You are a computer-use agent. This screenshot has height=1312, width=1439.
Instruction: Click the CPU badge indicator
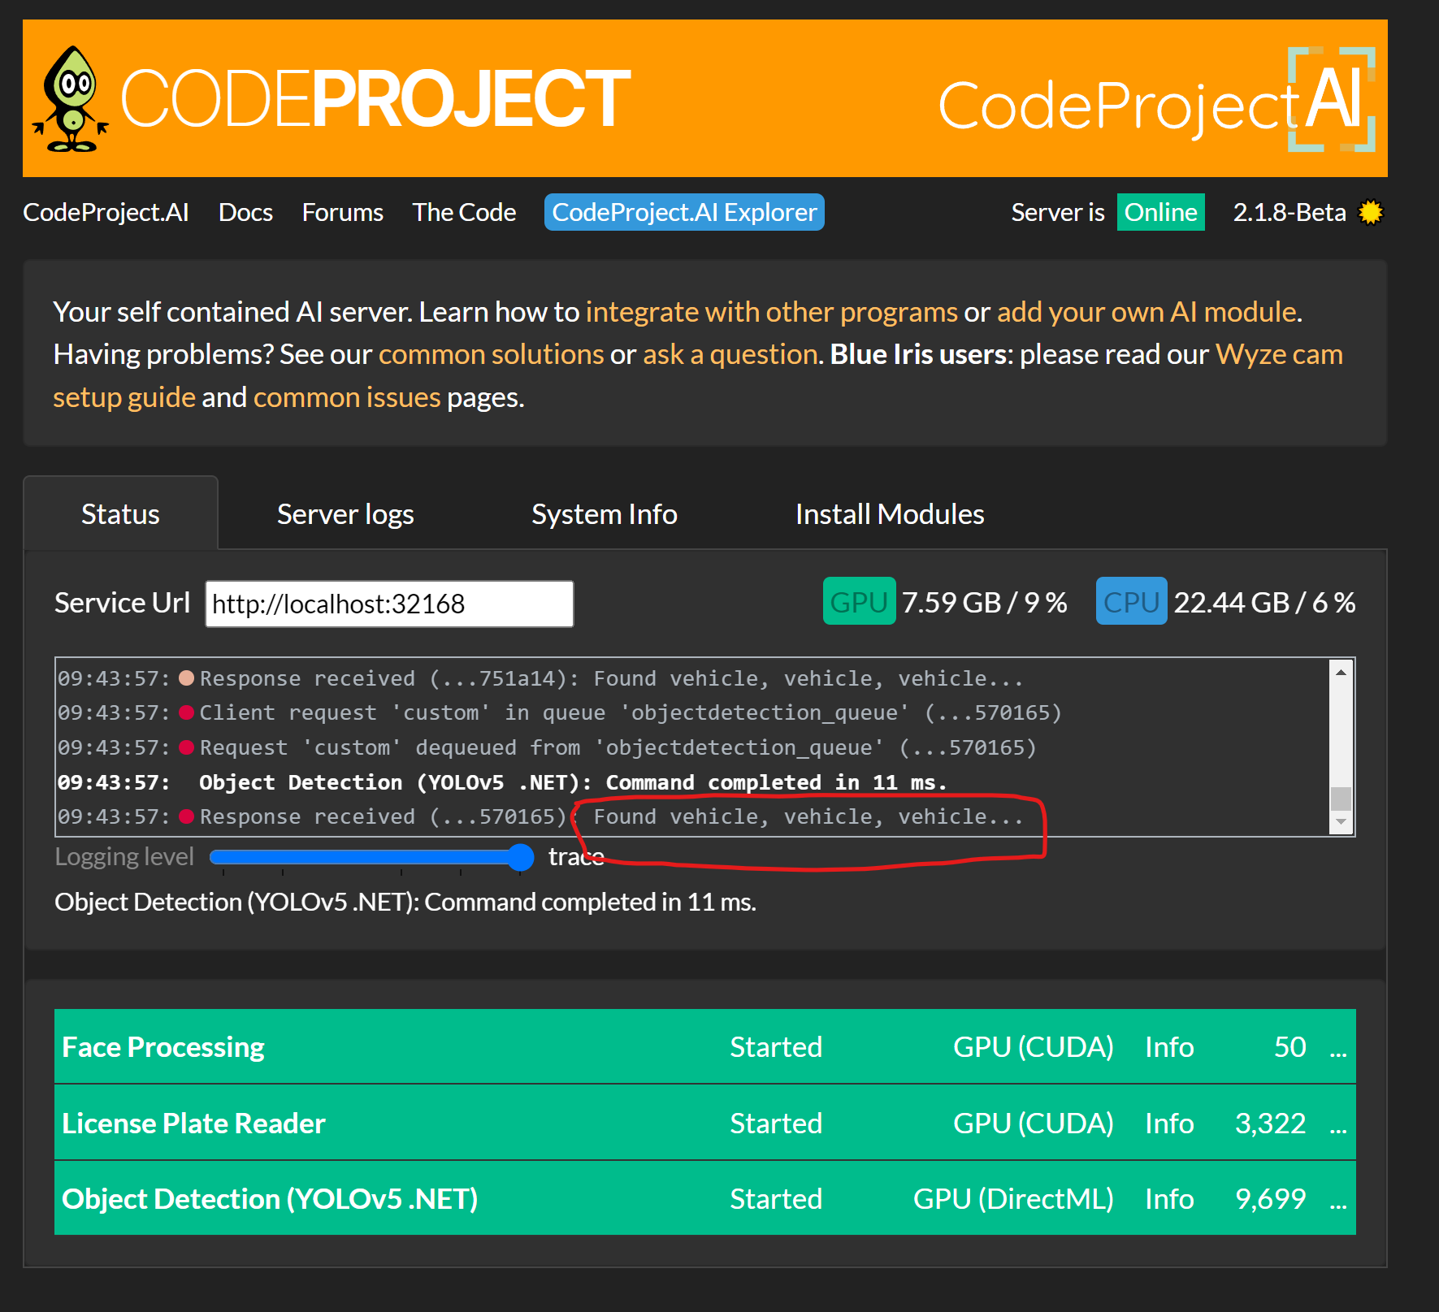(x=1131, y=601)
